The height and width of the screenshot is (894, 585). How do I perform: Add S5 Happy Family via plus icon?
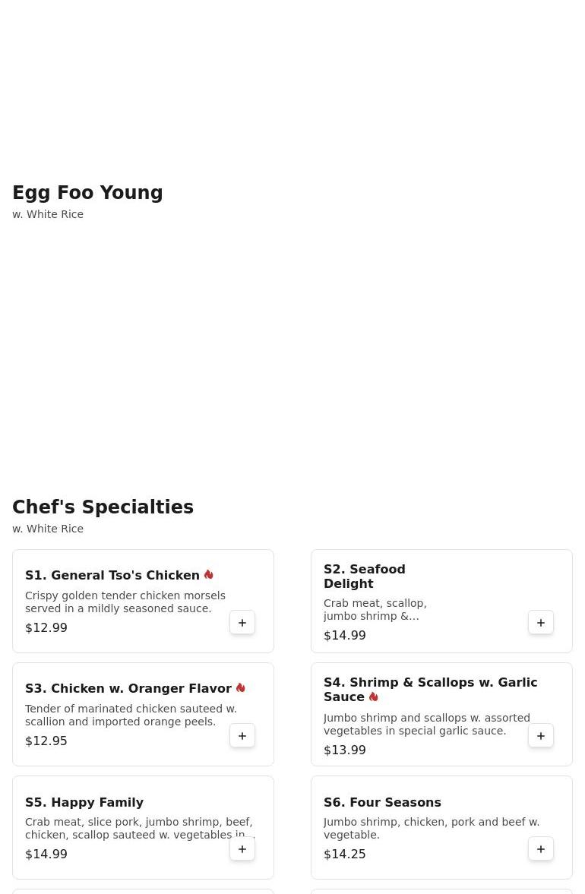click(x=242, y=849)
